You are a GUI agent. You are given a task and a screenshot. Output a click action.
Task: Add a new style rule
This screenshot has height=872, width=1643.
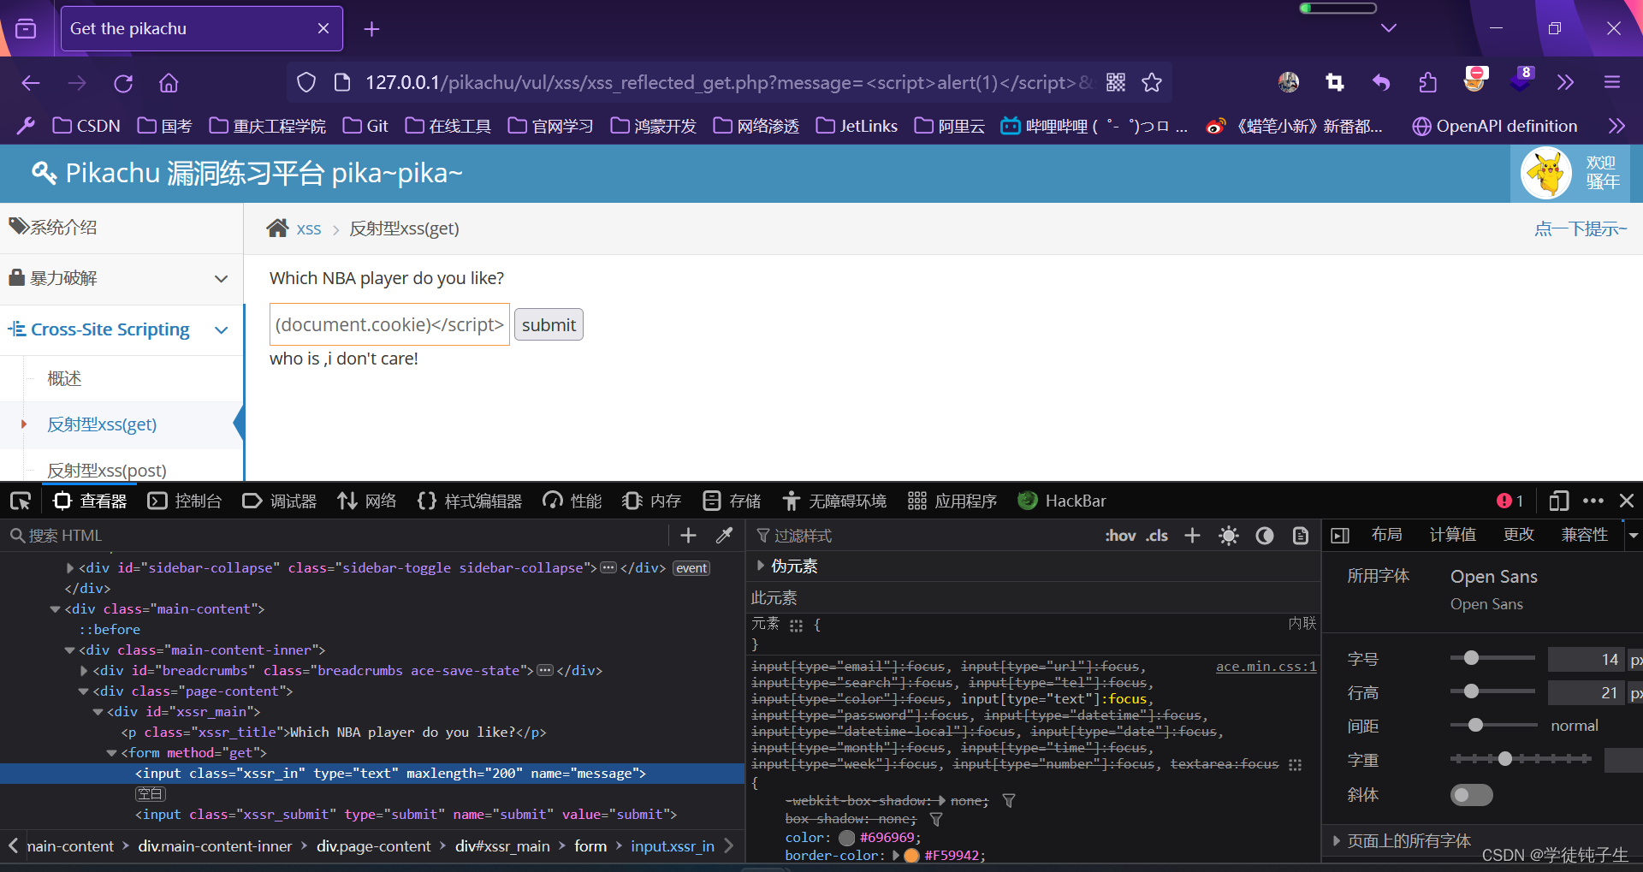(1192, 535)
